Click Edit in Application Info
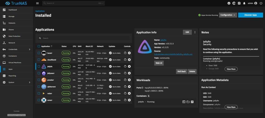The height and width of the screenshot is (118, 265). pos(187,32)
